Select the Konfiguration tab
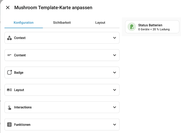The height and width of the screenshot is (133, 181). [x=23, y=23]
